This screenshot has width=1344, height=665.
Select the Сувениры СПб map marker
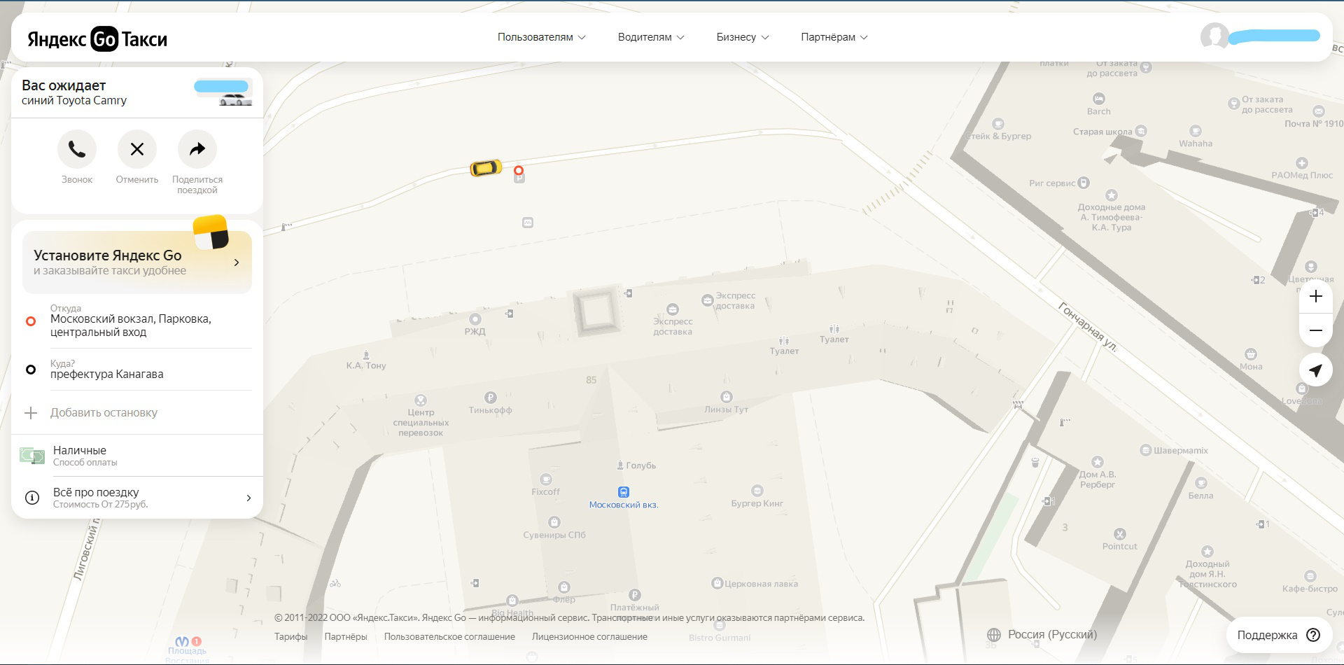tap(554, 522)
